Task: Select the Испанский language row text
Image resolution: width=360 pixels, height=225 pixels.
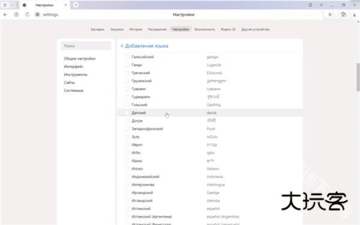Action: tap(141, 208)
